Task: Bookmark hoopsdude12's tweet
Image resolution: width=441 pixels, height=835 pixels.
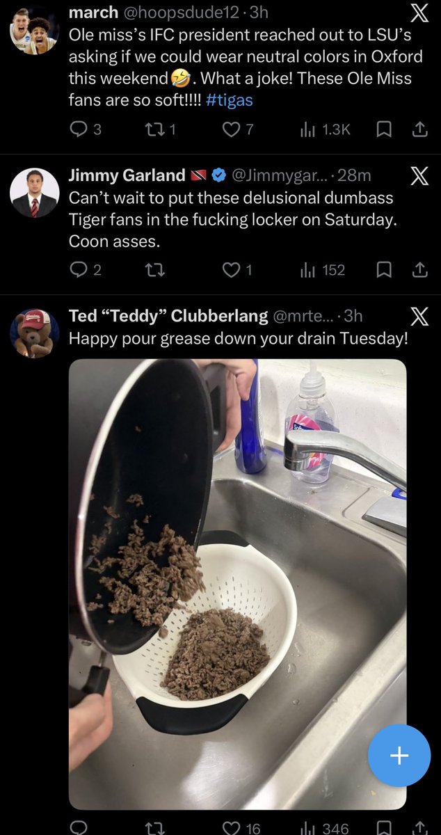Action: click(x=384, y=129)
